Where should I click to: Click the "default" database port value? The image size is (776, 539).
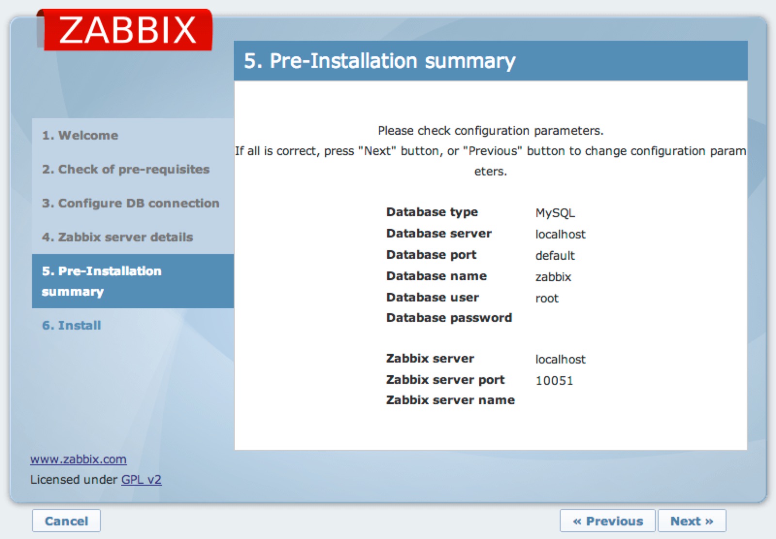[554, 255]
